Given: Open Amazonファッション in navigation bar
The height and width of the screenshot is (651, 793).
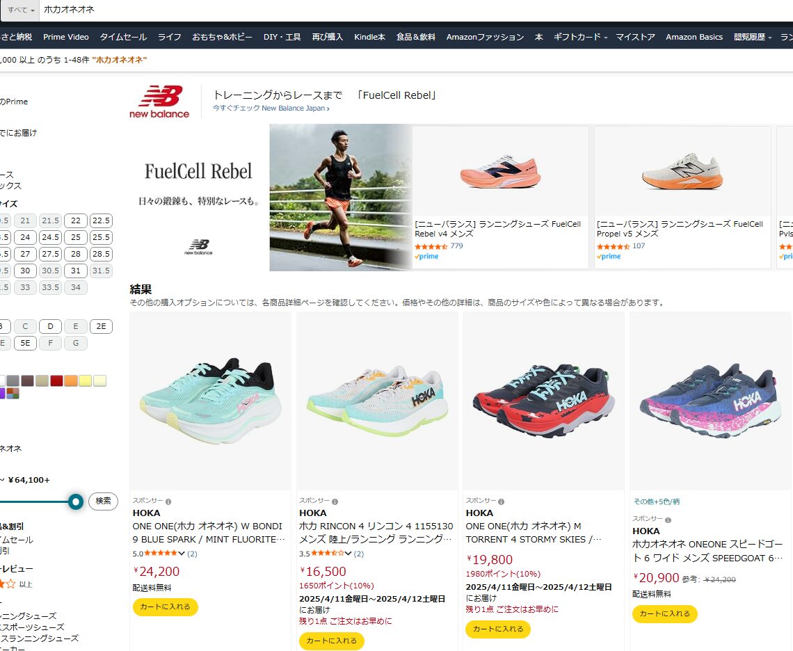Looking at the screenshot, I should pyautogui.click(x=485, y=37).
